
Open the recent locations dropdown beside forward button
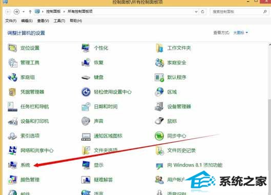click(24, 12)
